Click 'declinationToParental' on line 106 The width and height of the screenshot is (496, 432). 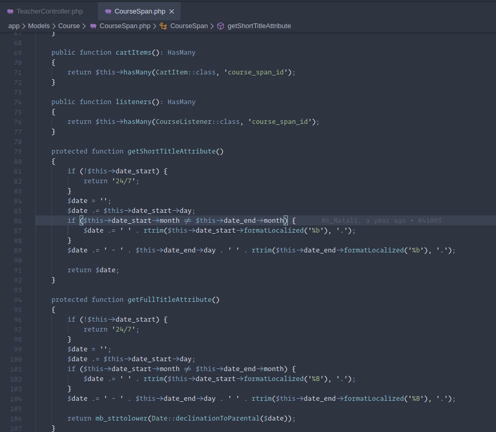point(218,418)
